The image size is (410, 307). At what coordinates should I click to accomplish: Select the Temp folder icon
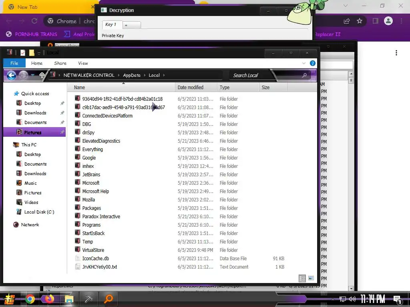(x=77, y=241)
